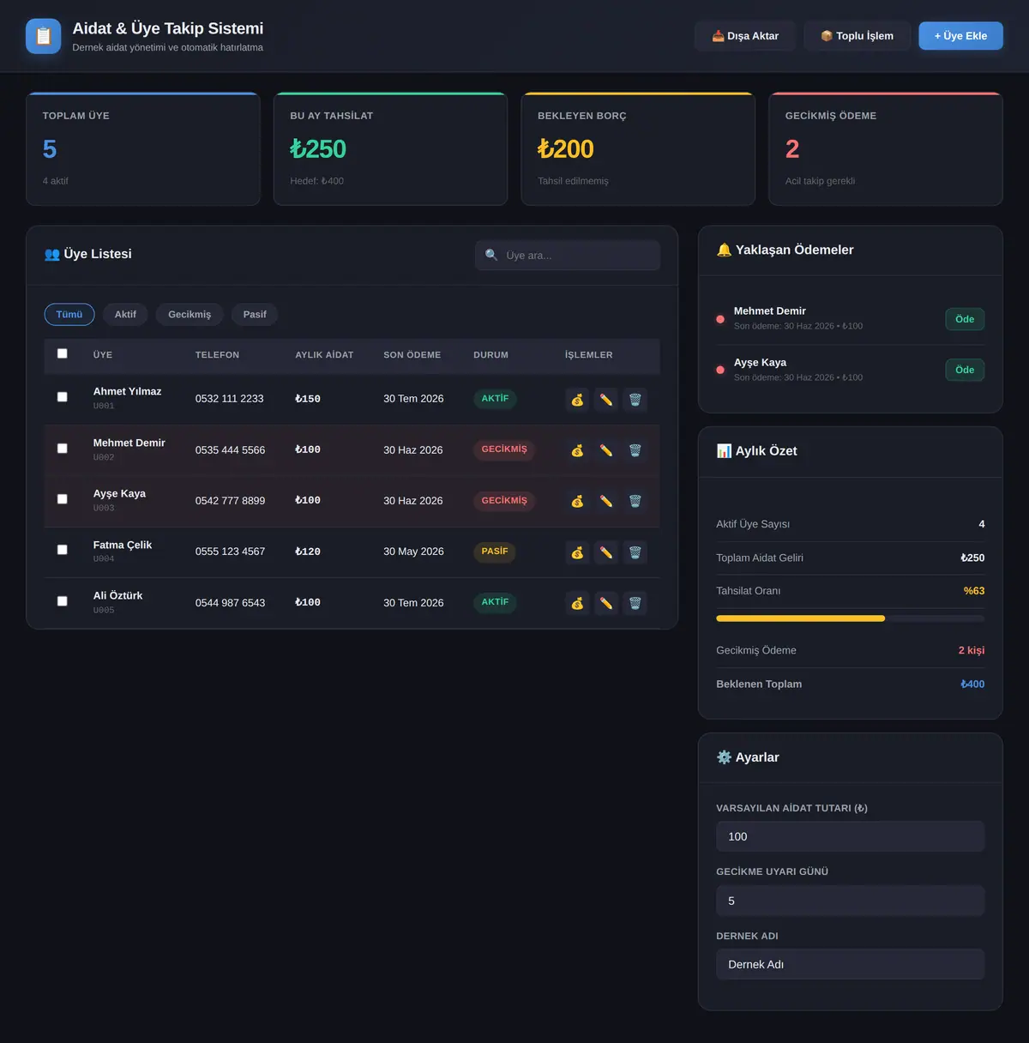
Task: Delete member Ali Öztürk
Action: 635,603
